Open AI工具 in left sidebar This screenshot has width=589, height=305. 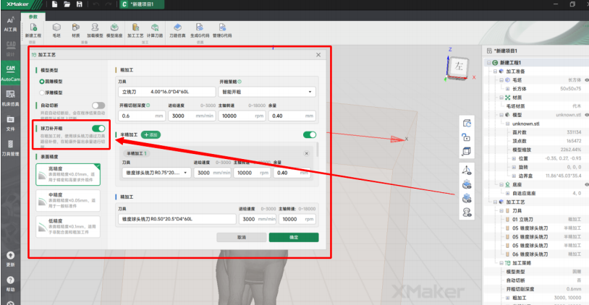(x=10, y=25)
